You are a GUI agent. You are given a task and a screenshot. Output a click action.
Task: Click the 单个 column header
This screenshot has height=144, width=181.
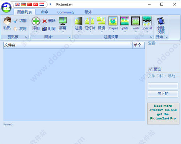point(139,45)
